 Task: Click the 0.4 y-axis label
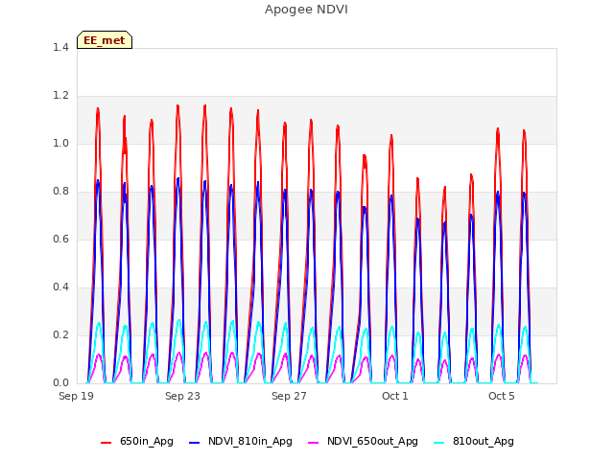60,287
